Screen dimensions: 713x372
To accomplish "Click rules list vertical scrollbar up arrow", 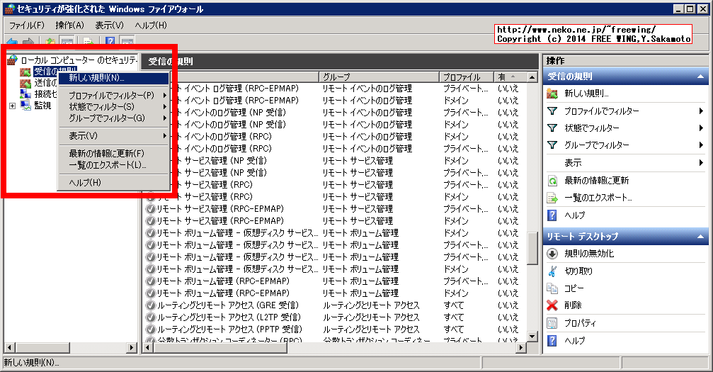I will tap(532, 77).
